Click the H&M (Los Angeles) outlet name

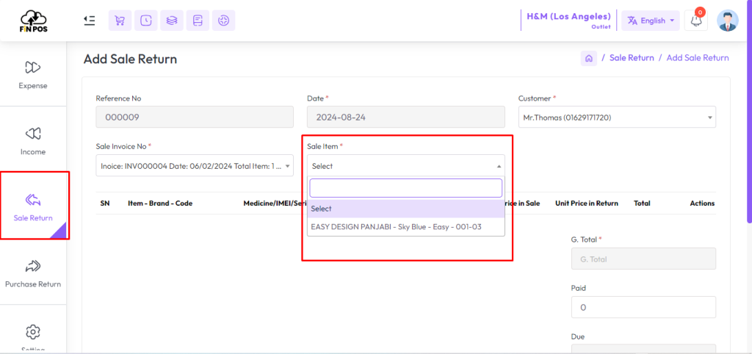click(569, 16)
